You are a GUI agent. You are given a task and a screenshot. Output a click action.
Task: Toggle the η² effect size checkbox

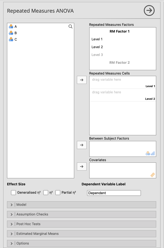pyautogui.click(x=46, y=193)
